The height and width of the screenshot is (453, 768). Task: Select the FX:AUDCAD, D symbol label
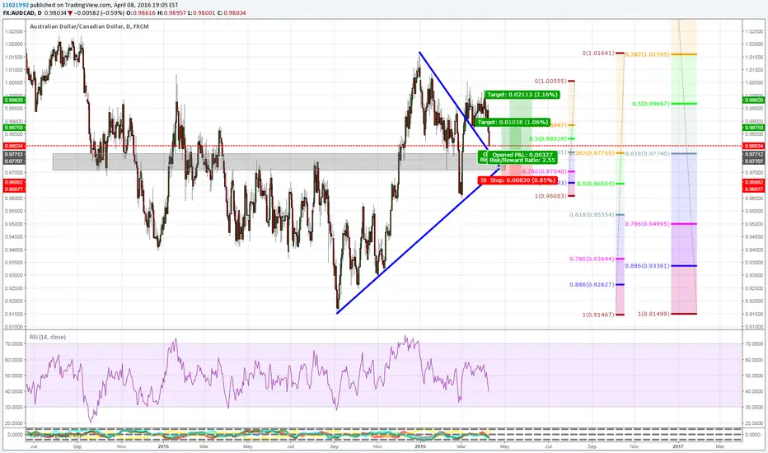(22, 12)
